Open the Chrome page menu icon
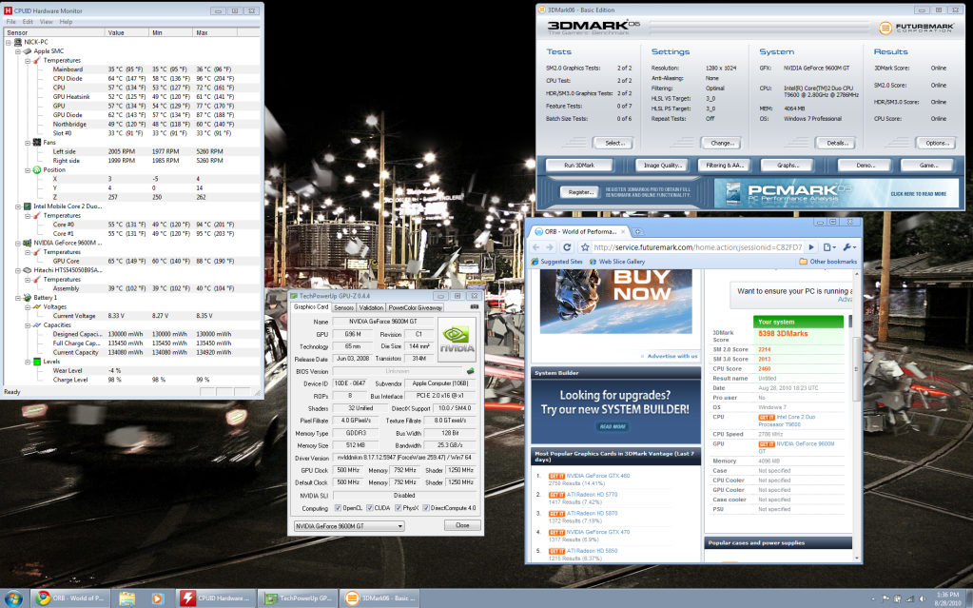 pos(829,247)
